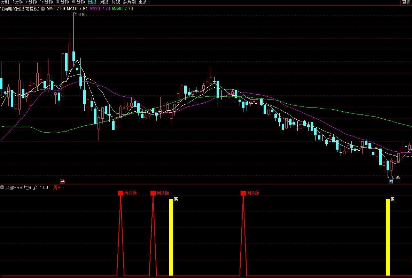Open the dropdown arrow beside 深南电A title
The height and width of the screenshot is (278, 412).
pyautogui.click(x=43, y=9)
